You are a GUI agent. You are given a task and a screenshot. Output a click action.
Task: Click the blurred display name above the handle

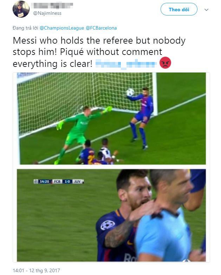[52, 5]
